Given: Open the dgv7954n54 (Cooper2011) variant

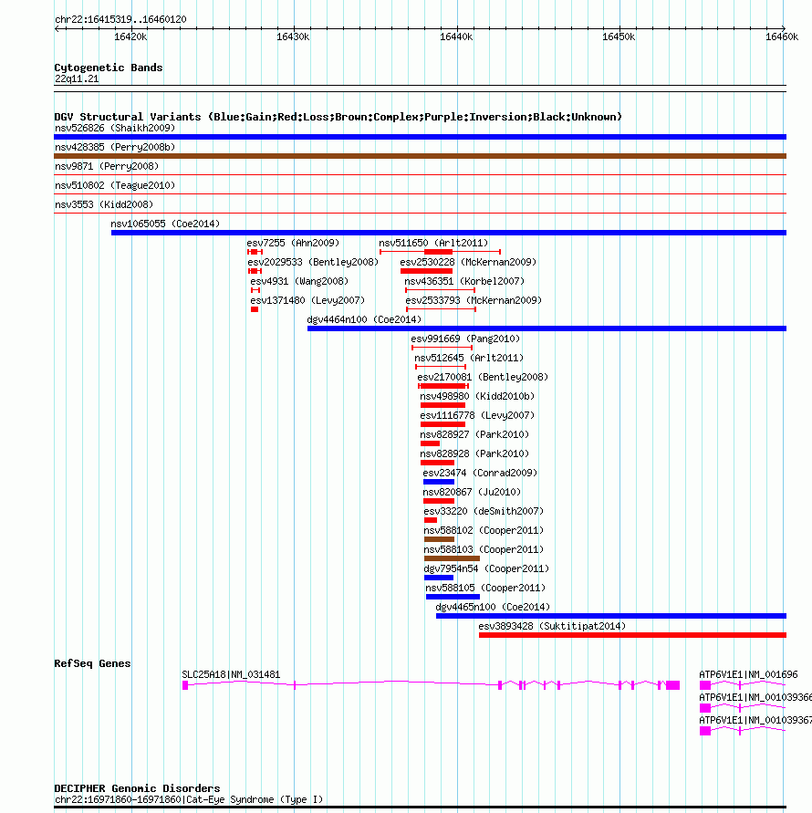Looking at the screenshot, I should point(486,569).
